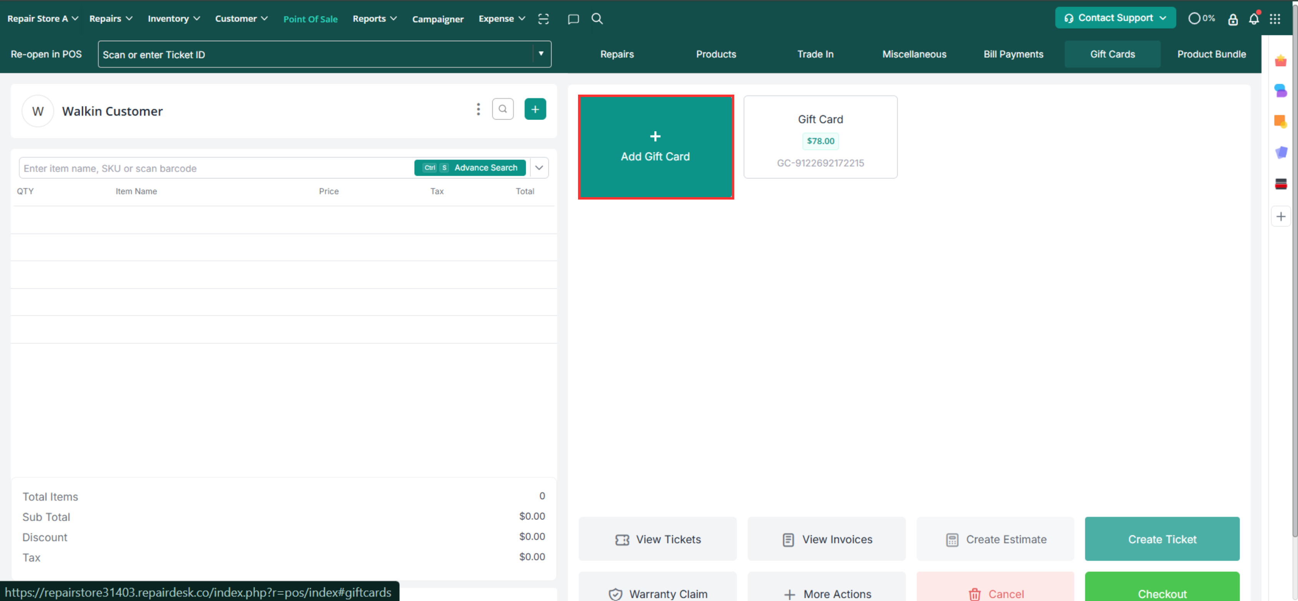The image size is (1298, 601).
Task: Click the Add Gift Card tile
Action: pos(656,147)
